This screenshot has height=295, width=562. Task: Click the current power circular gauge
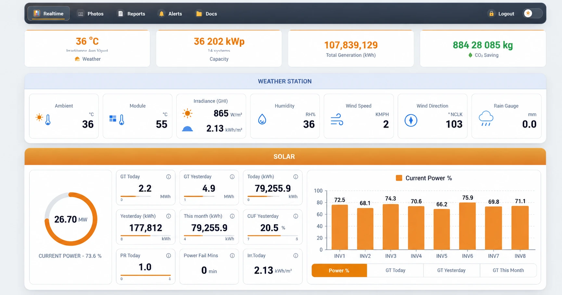point(71,219)
